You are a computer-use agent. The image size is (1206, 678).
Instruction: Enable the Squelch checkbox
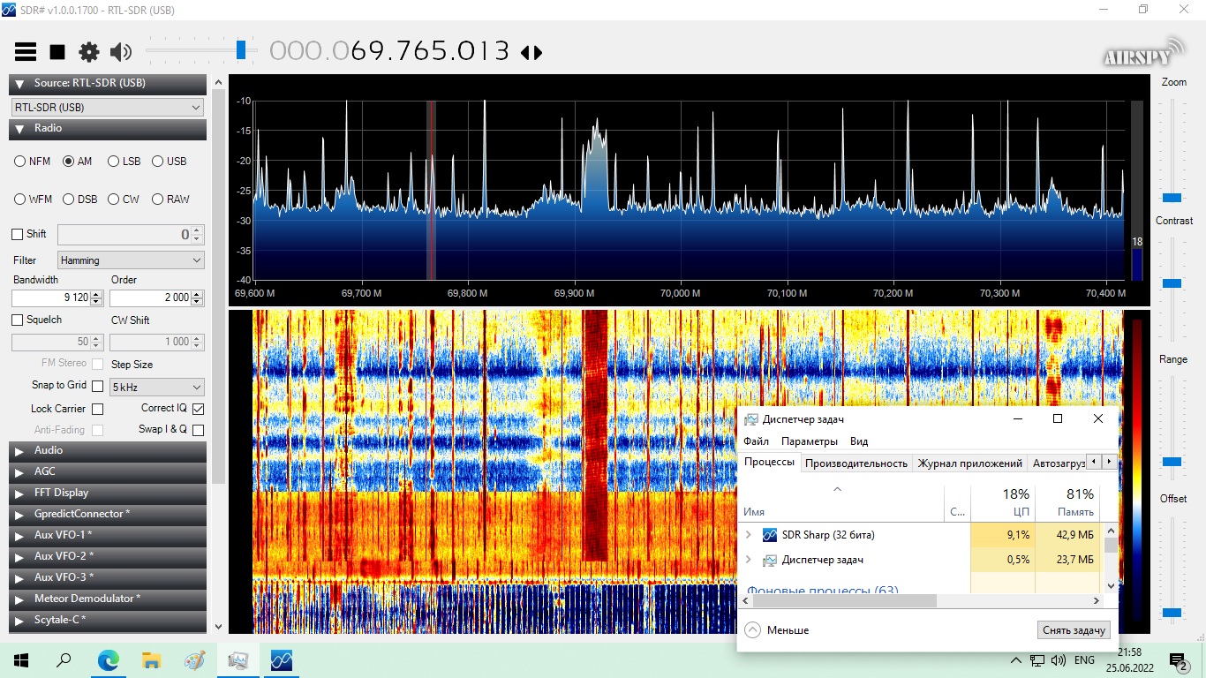coord(18,320)
